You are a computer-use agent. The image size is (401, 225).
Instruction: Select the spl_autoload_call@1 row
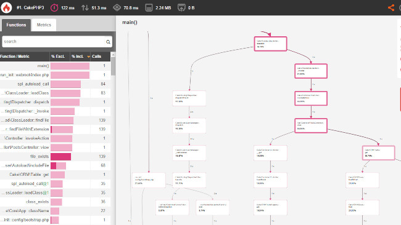(x=56, y=184)
